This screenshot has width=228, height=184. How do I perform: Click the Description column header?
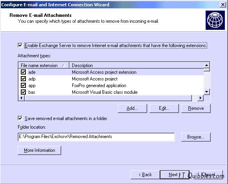coord(137,66)
